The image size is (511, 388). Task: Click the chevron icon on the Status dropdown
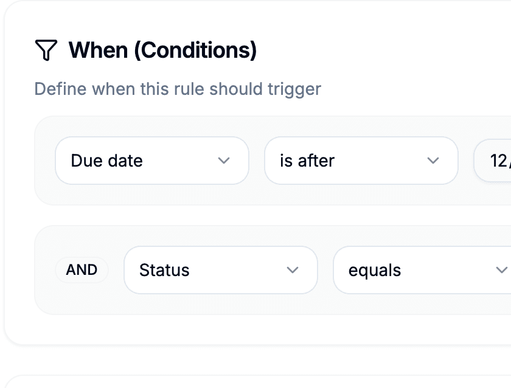click(293, 270)
